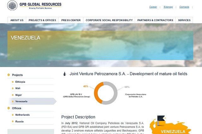Open the Netherlands office page
Image resolution: width=202 pixels, height=134 pixels.
[22, 115]
